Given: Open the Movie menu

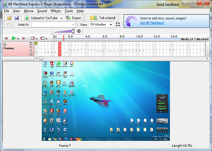Looking at the screenshot, I should click(29, 11).
